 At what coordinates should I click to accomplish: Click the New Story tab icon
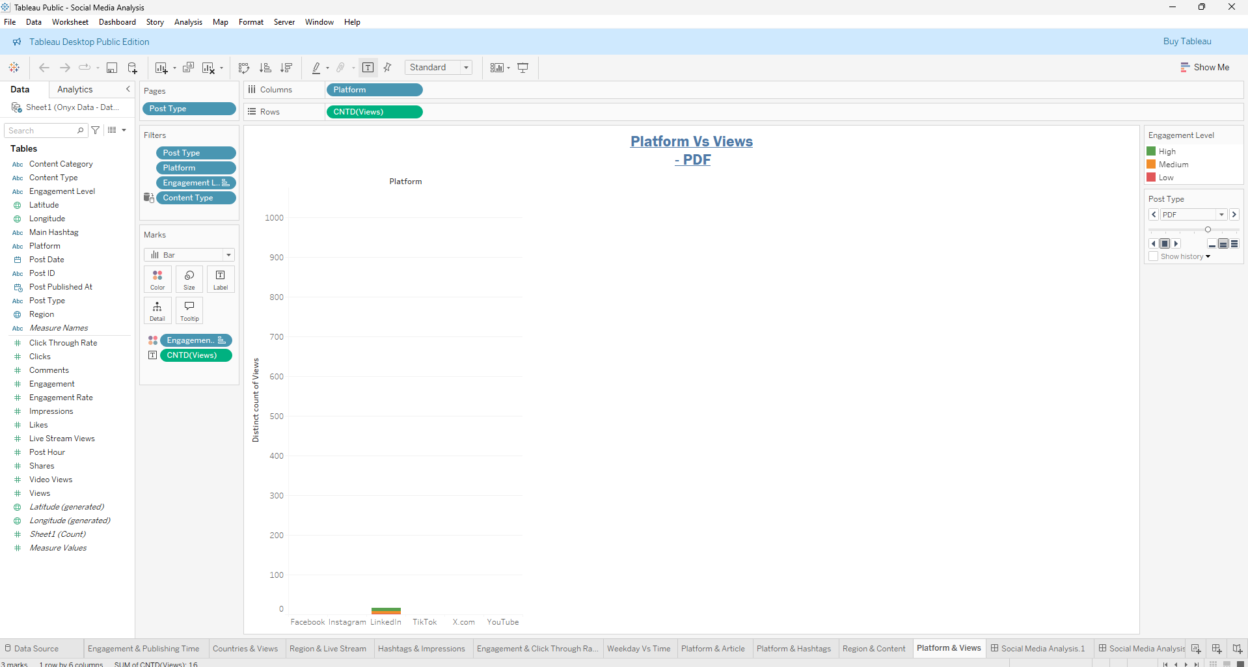(x=1238, y=649)
